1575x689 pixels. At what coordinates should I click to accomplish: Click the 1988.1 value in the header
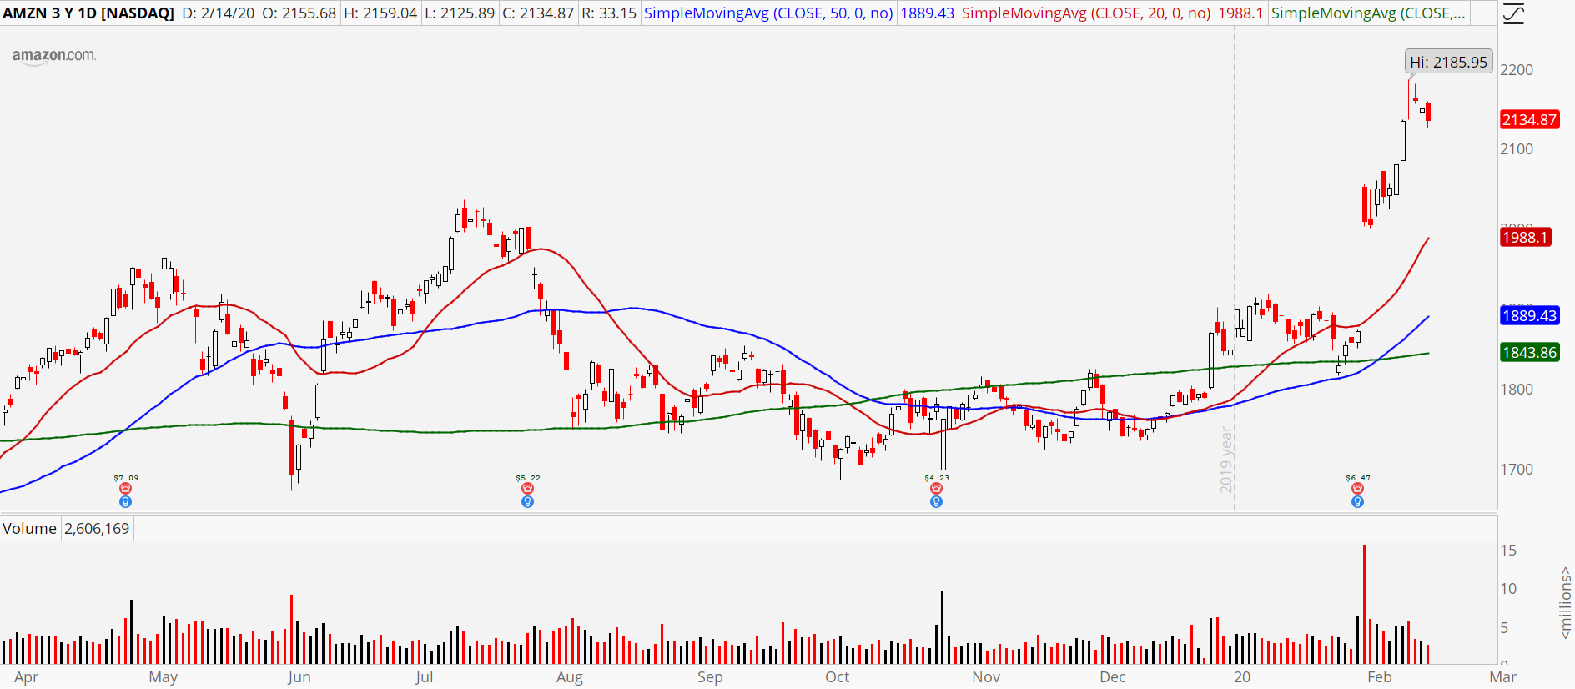1240,13
